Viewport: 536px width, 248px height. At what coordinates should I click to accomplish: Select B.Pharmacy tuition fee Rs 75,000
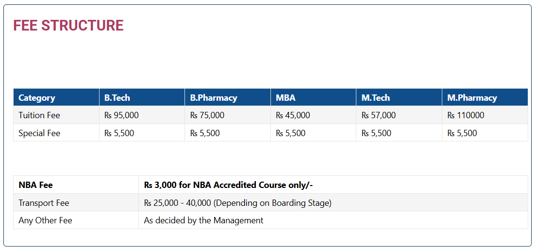207,115
